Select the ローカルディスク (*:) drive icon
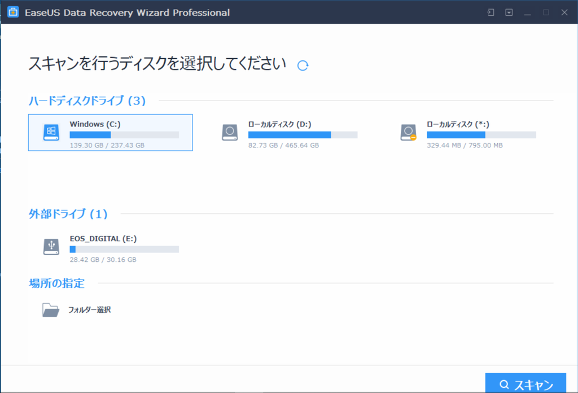Viewport: 578px width, 393px height. coord(409,132)
